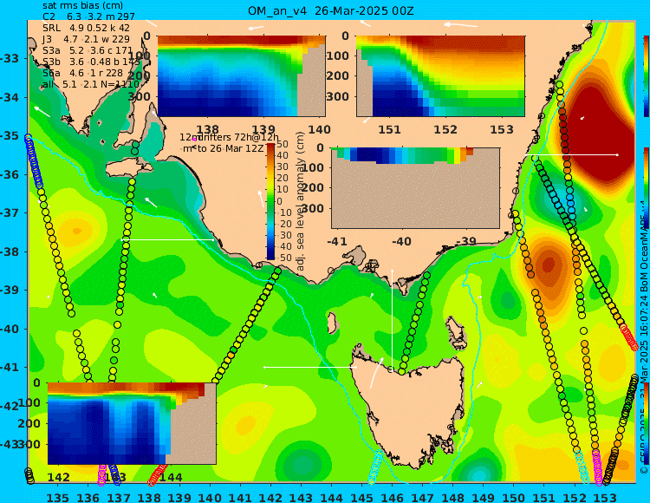Click the 50 tick on the color bar

tap(283, 144)
